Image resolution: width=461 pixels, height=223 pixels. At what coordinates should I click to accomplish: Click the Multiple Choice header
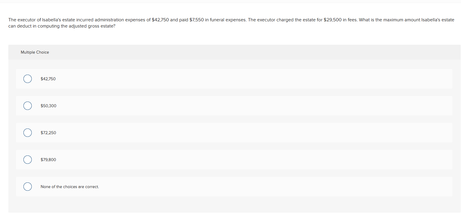point(35,52)
